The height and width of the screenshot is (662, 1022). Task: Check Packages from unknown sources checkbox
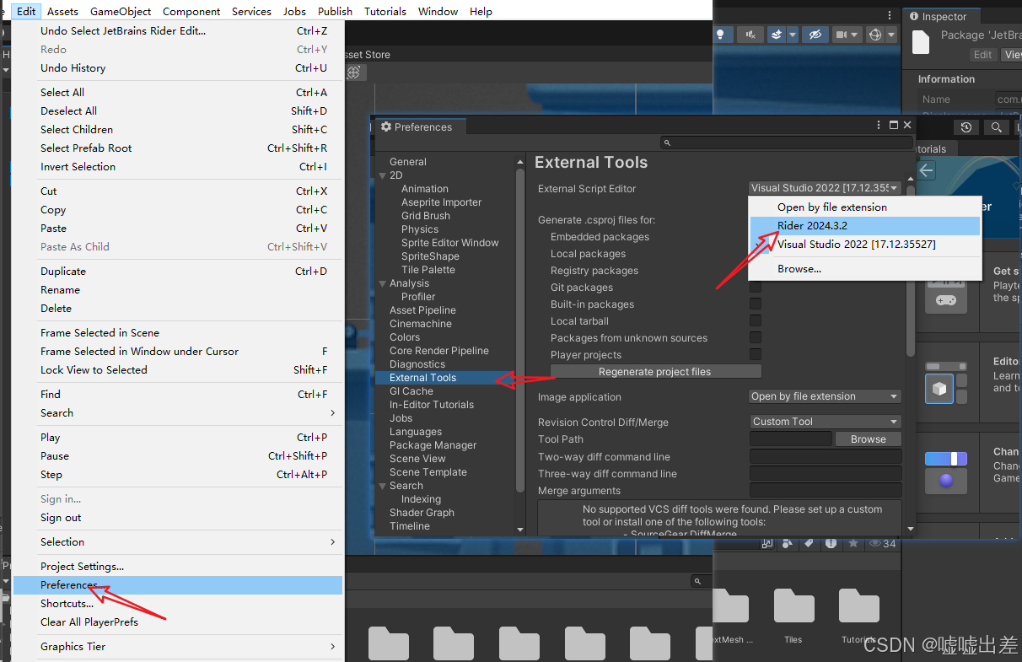[756, 338]
